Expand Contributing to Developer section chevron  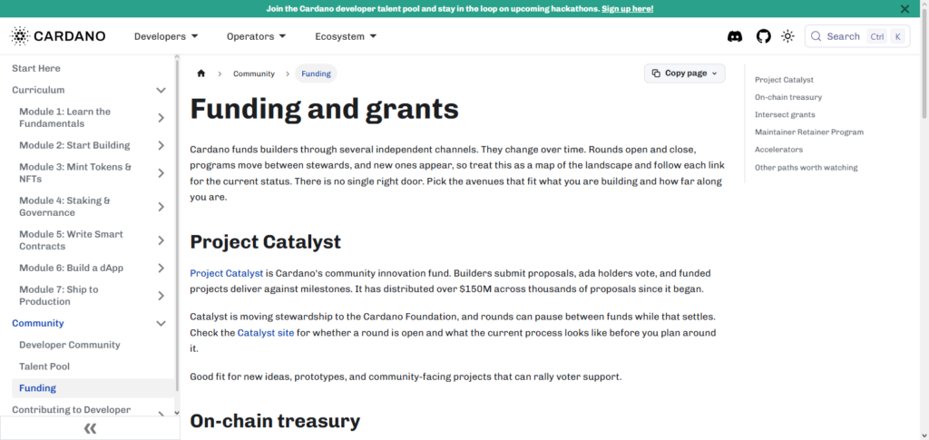click(161, 412)
